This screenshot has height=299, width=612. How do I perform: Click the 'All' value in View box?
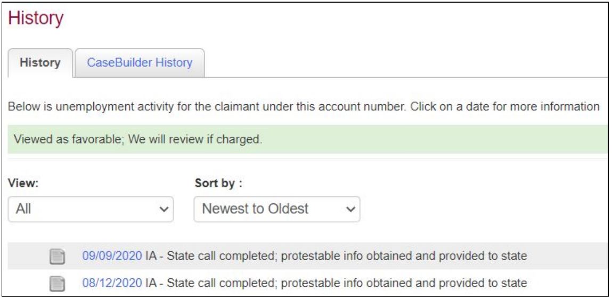(23, 209)
